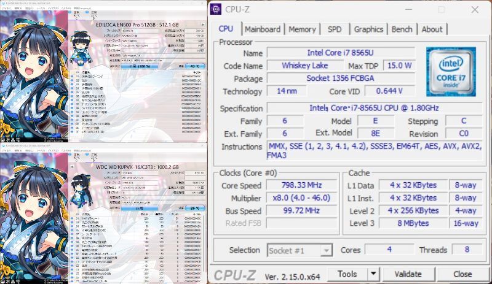Minimize the CPU-Z window
The image size is (492, 284).
408,9
